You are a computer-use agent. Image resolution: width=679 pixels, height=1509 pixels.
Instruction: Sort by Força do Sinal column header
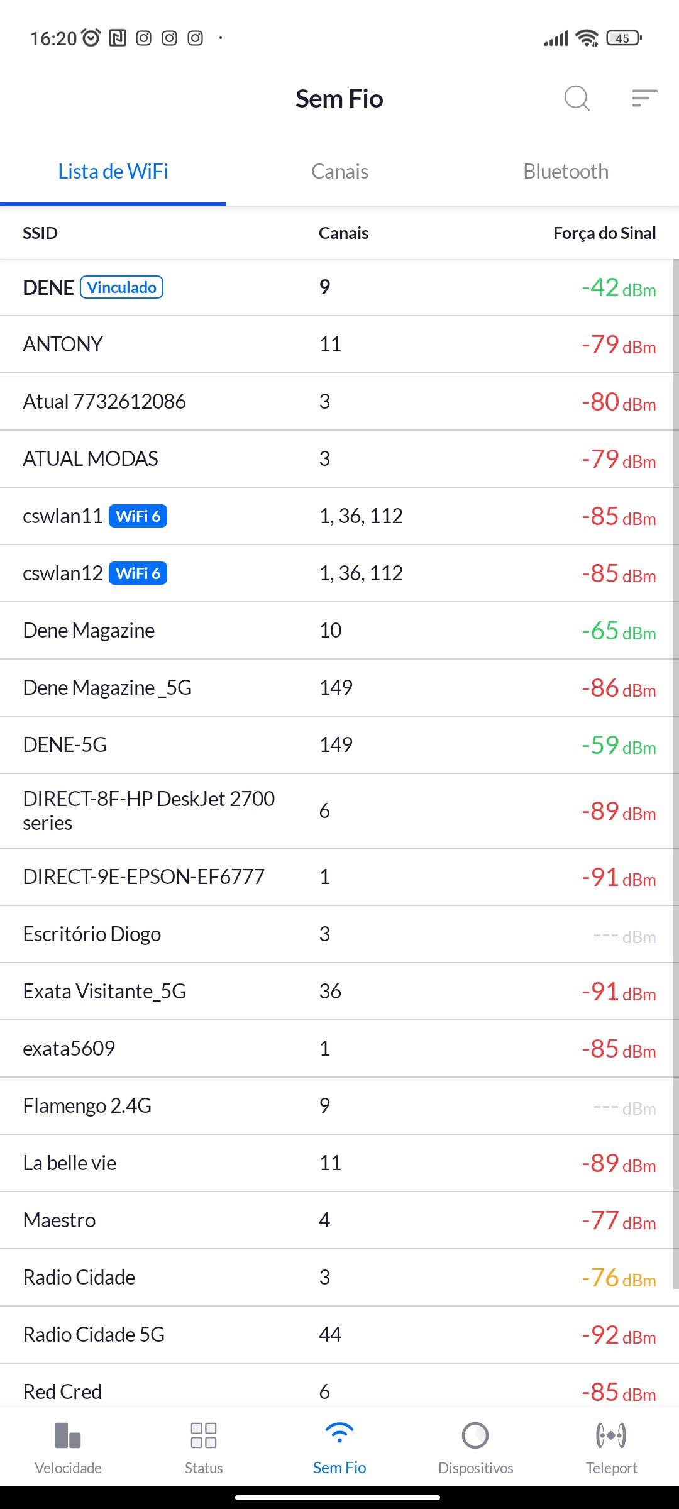click(x=604, y=233)
